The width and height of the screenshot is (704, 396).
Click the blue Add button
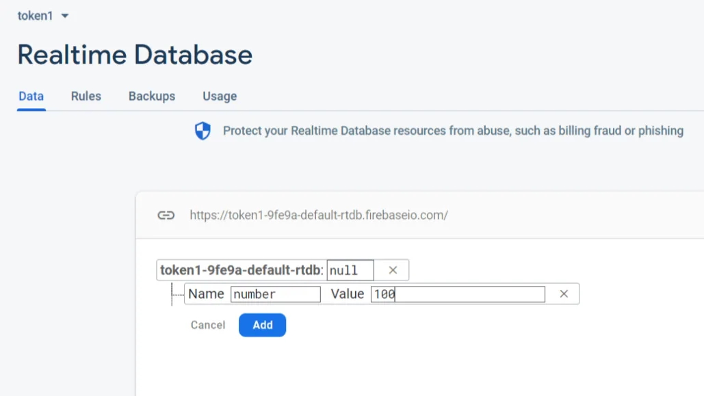click(x=262, y=325)
